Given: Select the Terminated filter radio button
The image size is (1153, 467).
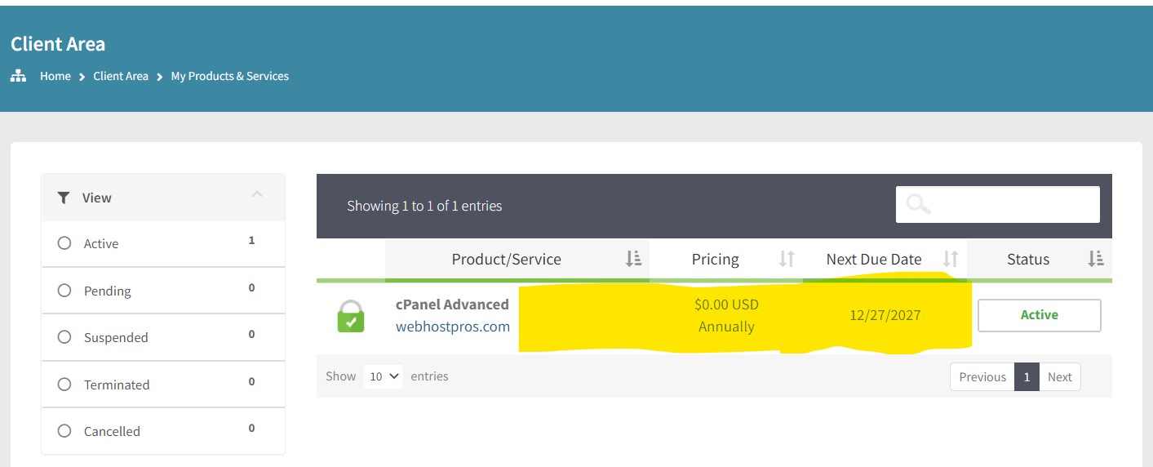Looking at the screenshot, I should (64, 385).
